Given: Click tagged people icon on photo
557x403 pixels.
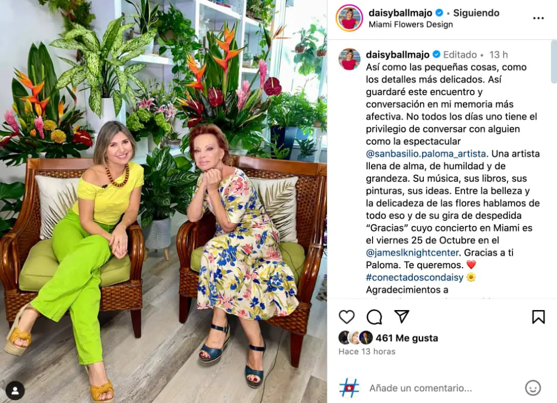Looking at the screenshot, I should pos(15,391).
